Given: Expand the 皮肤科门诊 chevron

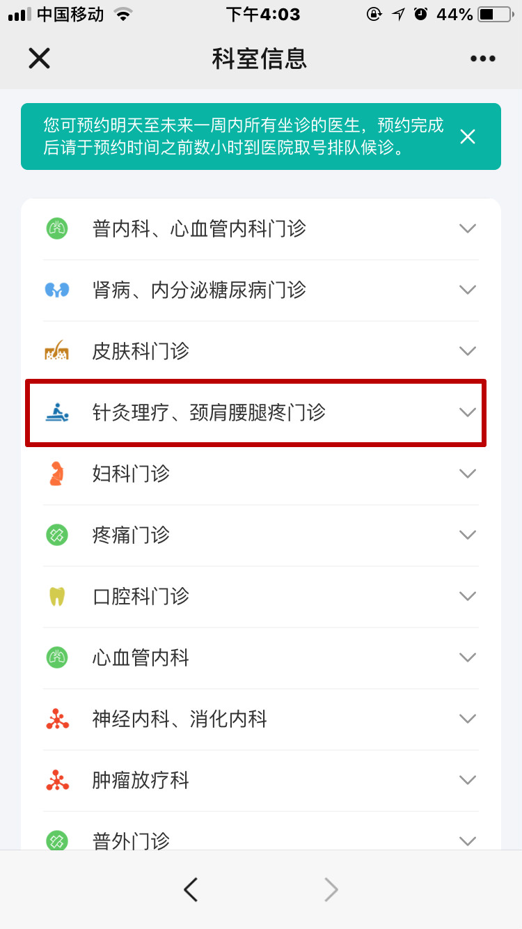Looking at the screenshot, I should coord(468,350).
